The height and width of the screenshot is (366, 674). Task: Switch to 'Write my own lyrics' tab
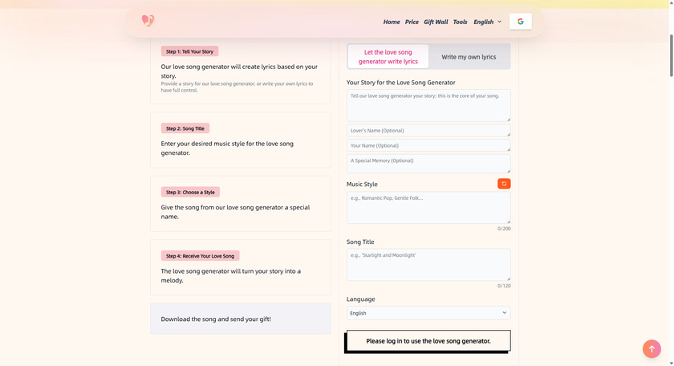tap(469, 57)
